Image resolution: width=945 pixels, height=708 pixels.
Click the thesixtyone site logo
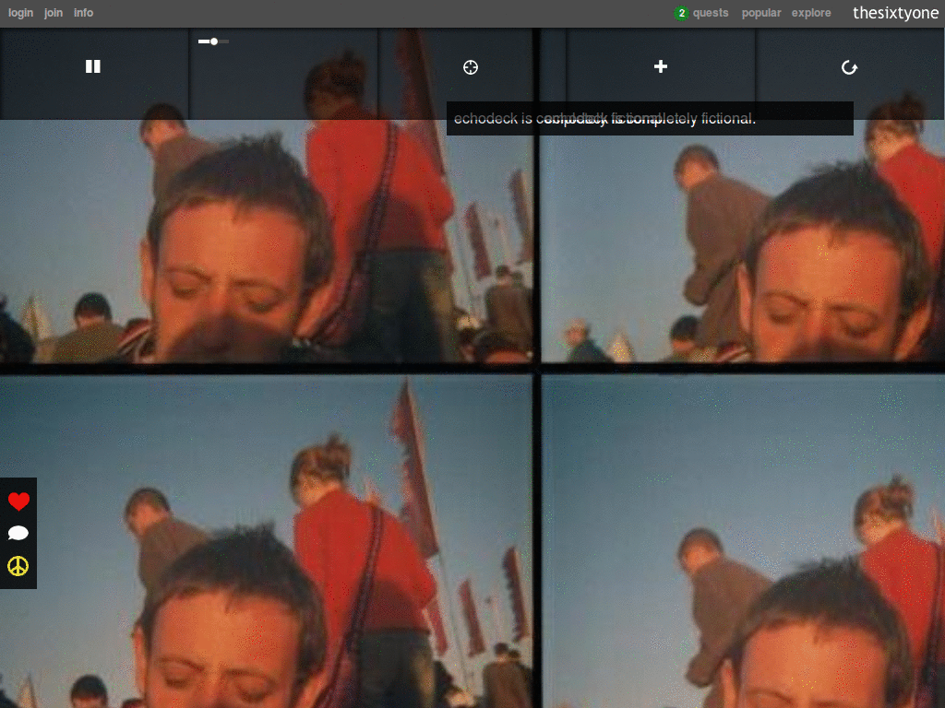pos(895,13)
